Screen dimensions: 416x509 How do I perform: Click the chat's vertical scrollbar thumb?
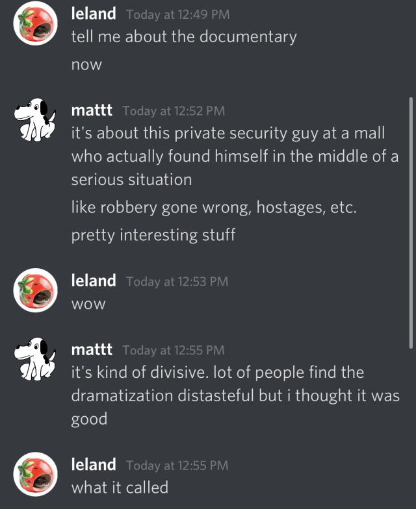click(x=411, y=223)
